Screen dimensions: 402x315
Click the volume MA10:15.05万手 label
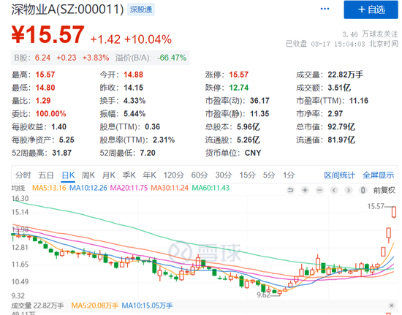click(147, 305)
